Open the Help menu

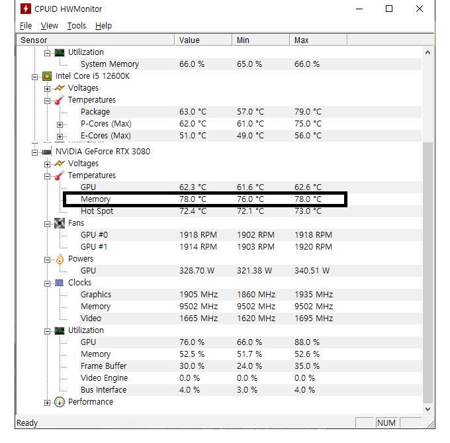coord(103,26)
